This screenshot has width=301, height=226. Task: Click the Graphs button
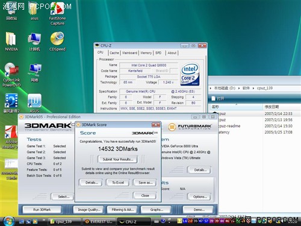[x=157, y=210]
